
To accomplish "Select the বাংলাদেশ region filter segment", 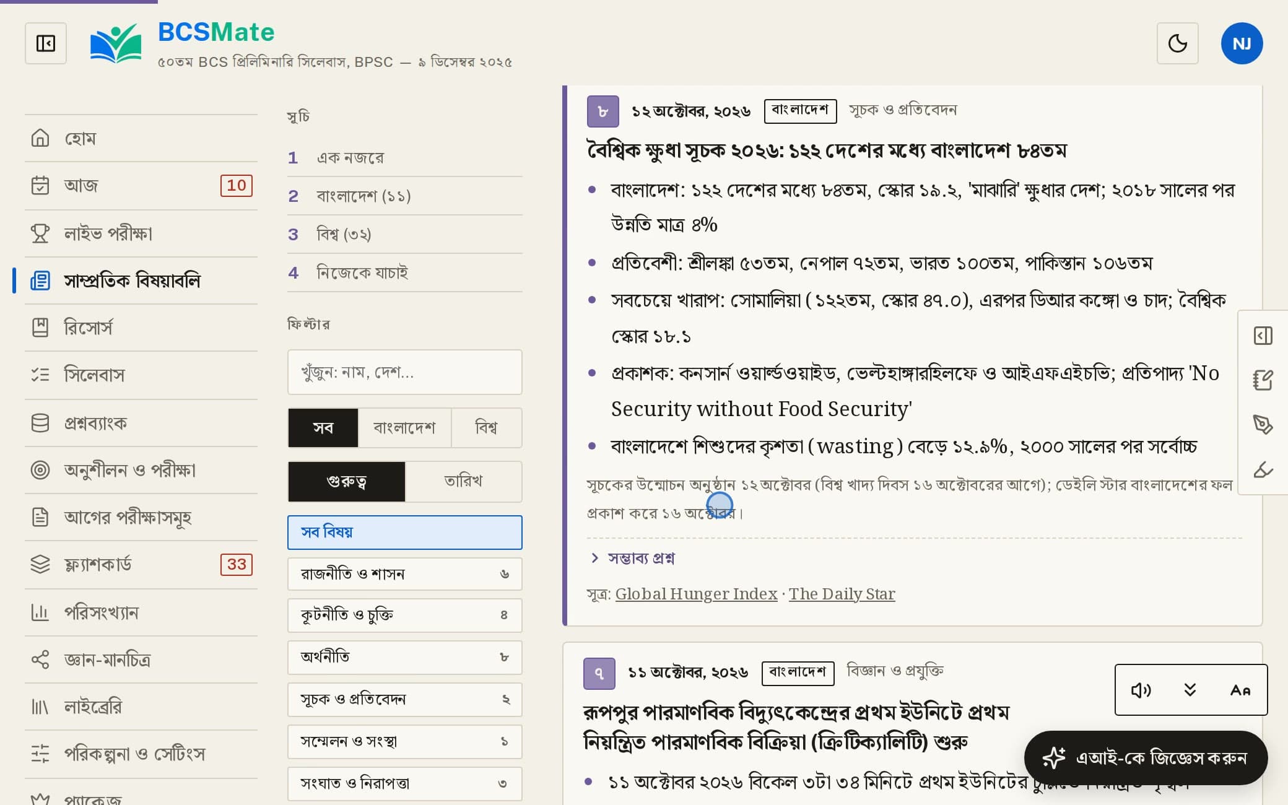I will click(405, 427).
